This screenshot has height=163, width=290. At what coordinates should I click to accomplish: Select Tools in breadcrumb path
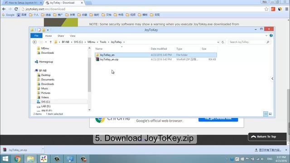pos(103,42)
